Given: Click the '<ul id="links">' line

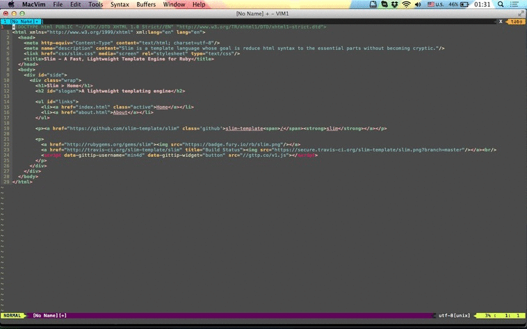Looking at the screenshot, I should tap(57, 101).
